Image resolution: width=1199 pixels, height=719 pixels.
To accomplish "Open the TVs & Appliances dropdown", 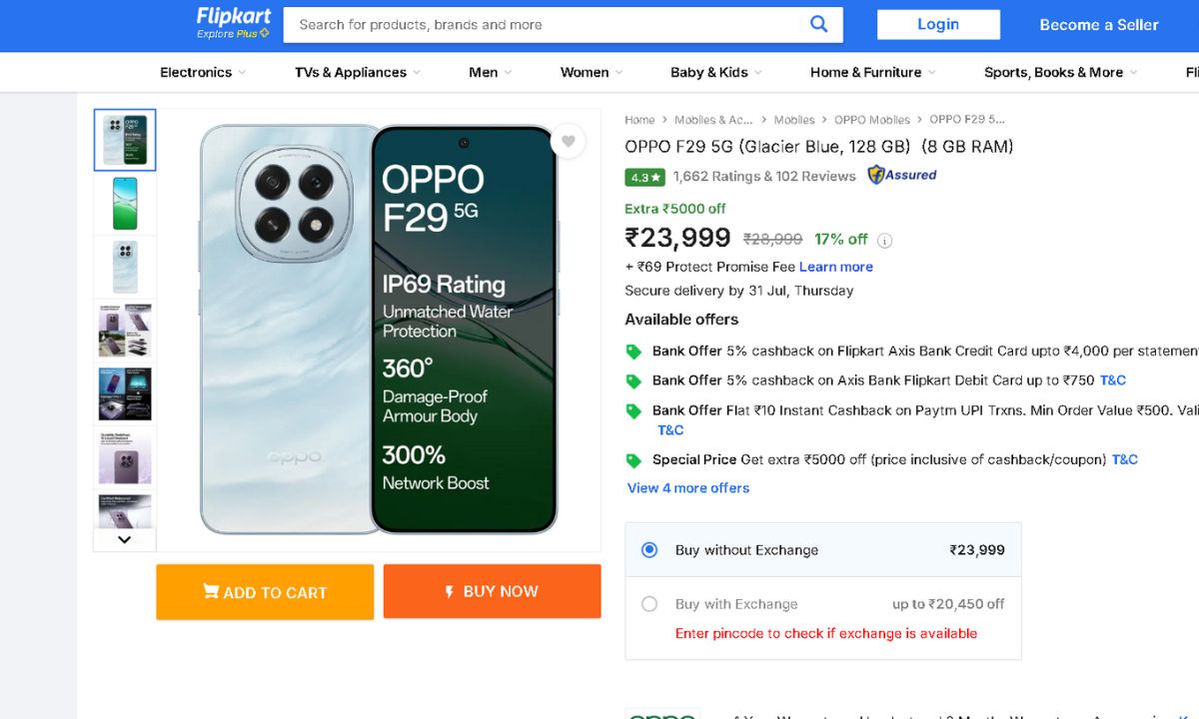I will tap(357, 72).
